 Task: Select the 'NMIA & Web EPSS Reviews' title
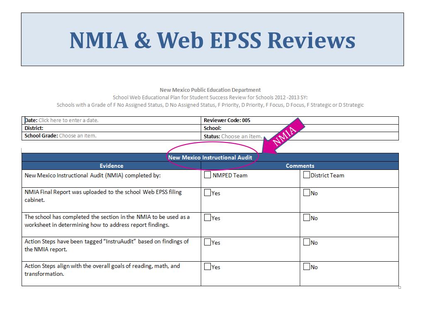(212, 40)
